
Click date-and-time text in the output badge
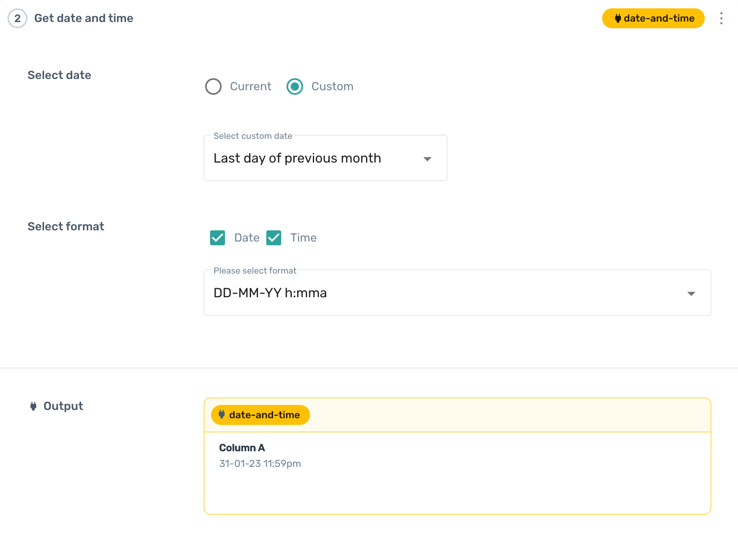(264, 415)
